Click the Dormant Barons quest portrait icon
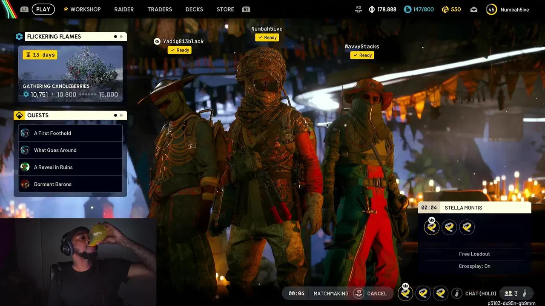 click(x=25, y=184)
